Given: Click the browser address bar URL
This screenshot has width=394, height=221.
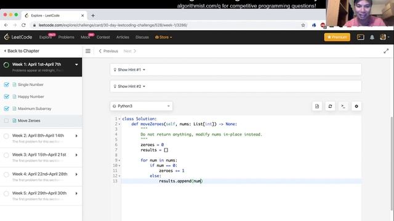Looking at the screenshot, I should 113,25.
